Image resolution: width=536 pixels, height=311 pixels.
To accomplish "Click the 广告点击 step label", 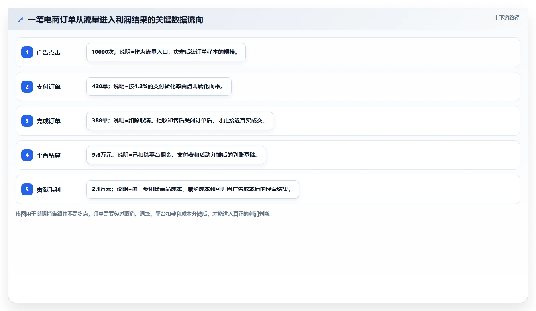I will tap(49, 52).
